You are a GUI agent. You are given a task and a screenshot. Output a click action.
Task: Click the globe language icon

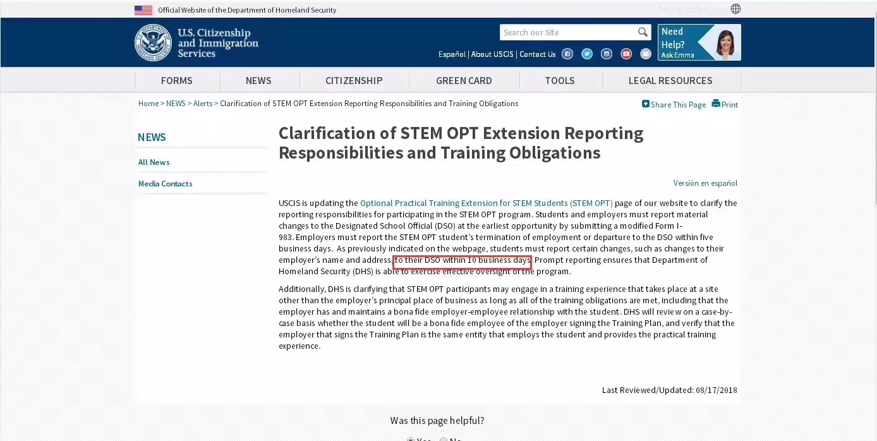pos(735,9)
